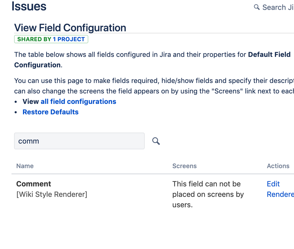This screenshot has width=294, height=249.
Task: Edit the Comment field
Action: coord(273,184)
